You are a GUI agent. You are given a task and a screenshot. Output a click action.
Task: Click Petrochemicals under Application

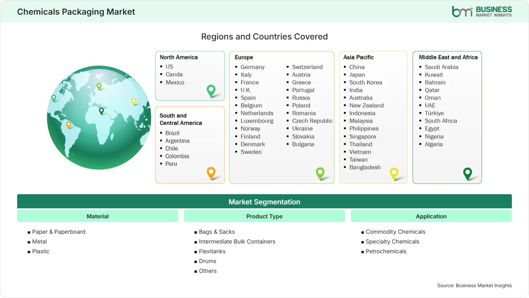click(386, 251)
